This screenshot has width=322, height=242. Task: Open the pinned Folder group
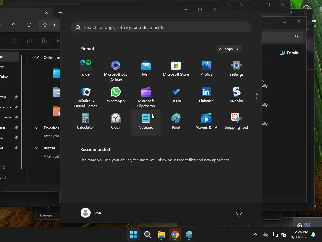tap(86, 68)
